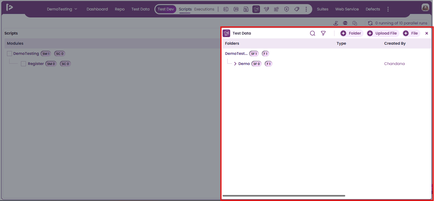Switch to the Scripts sub-tab
434x201 pixels.
[185, 9]
